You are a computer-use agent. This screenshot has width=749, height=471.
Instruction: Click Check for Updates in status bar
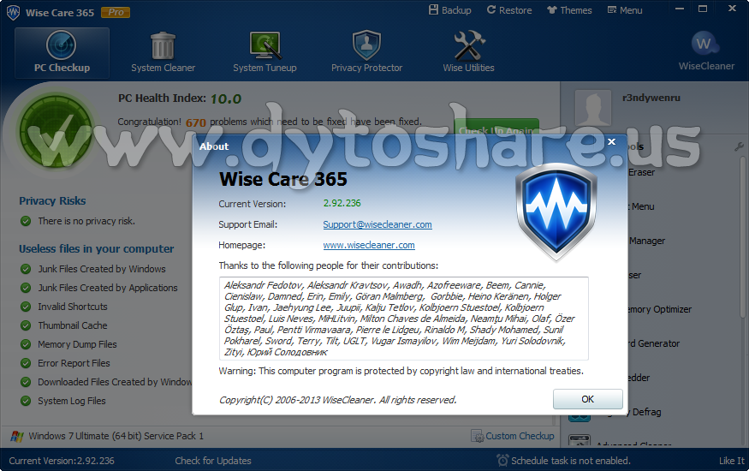click(213, 461)
